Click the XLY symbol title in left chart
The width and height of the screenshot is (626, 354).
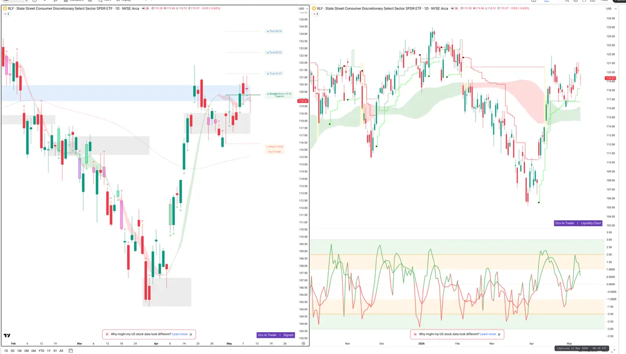tap(74, 9)
